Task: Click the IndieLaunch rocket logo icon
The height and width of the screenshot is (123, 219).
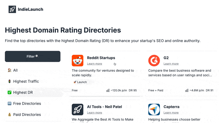Action: [x=12, y=9]
